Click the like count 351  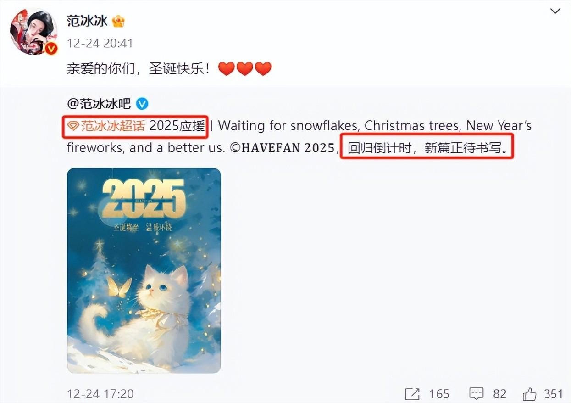553,394
